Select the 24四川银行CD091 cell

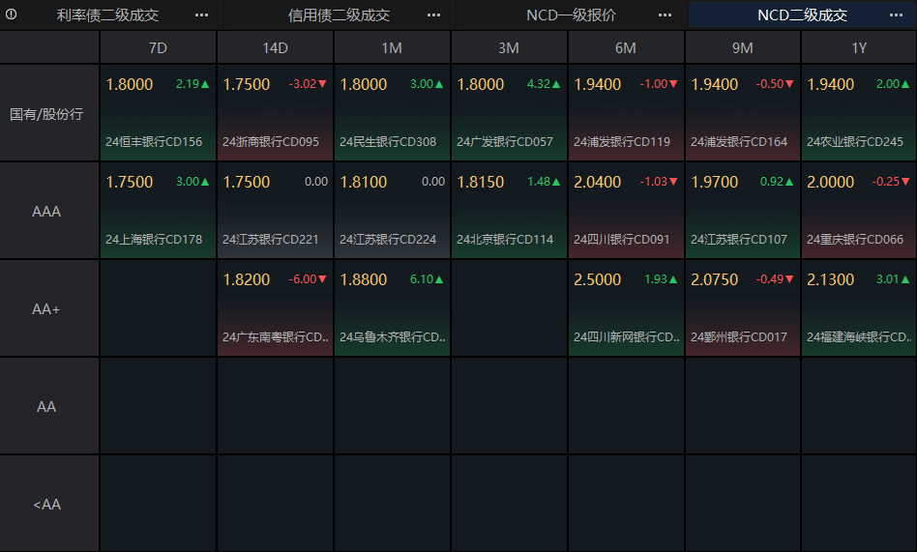(626, 211)
